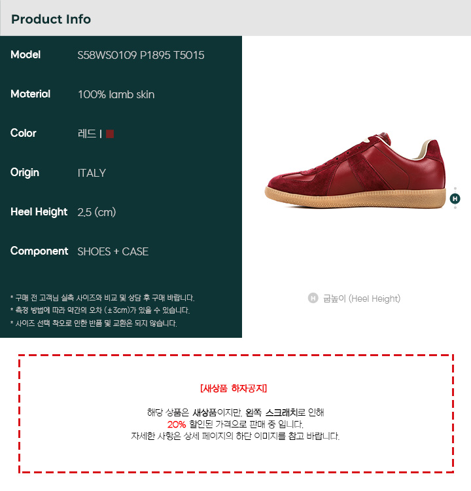
Task: Click the Model field label
Action: point(26,55)
